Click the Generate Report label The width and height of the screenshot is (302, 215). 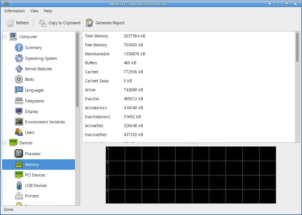[x=110, y=23]
